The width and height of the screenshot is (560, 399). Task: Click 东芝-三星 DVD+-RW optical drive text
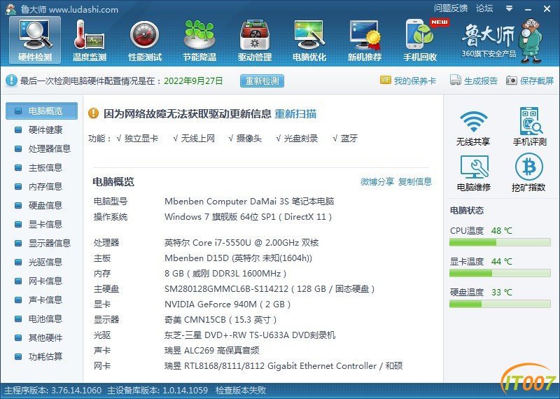[250, 335]
